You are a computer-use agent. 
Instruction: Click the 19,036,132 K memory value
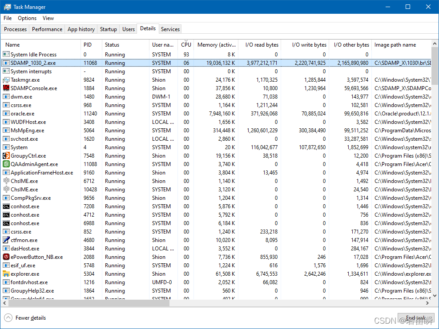pyautogui.click(x=221, y=63)
